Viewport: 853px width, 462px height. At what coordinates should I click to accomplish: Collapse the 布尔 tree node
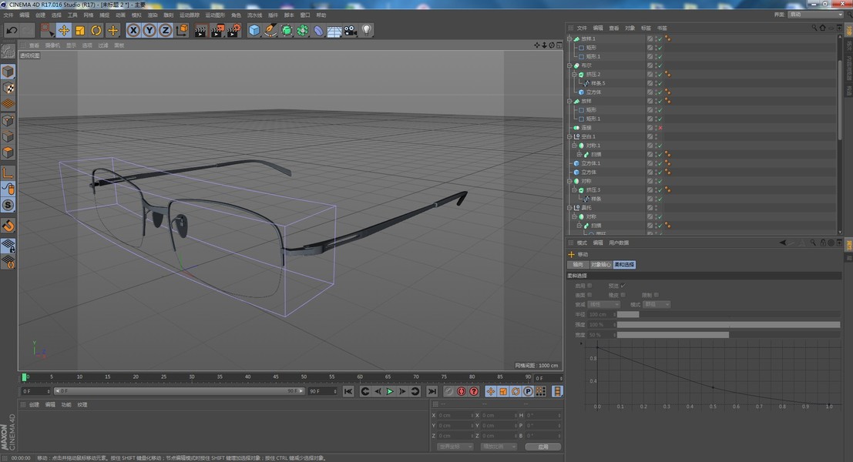pyautogui.click(x=569, y=65)
